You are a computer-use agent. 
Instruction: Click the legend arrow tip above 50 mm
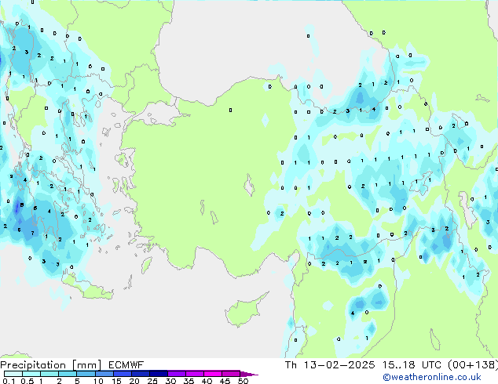tap(249, 374)
